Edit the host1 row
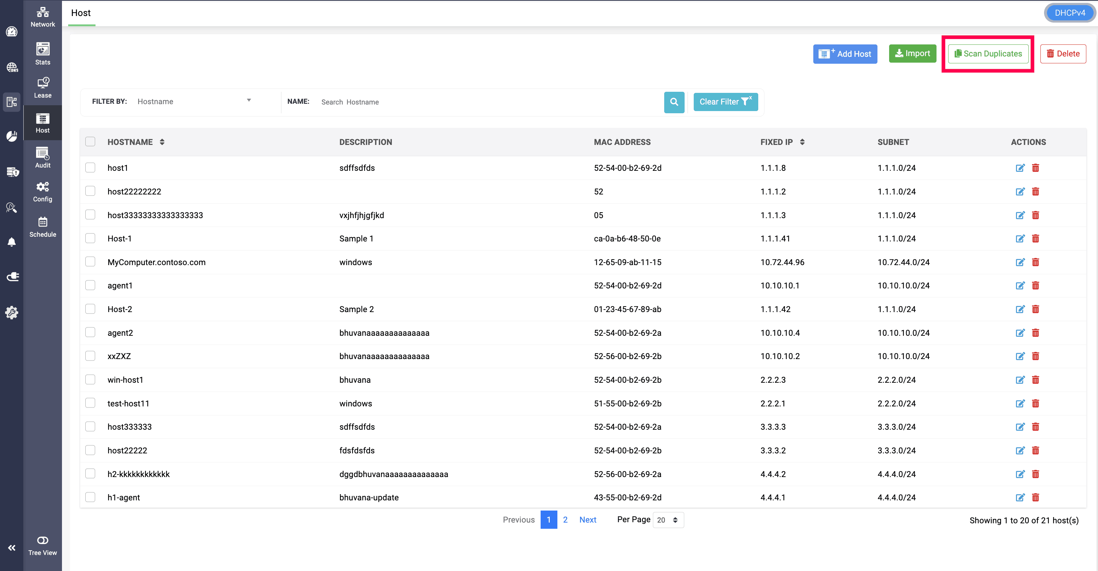Image resolution: width=1098 pixels, height=571 pixels. [x=1020, y=168]
